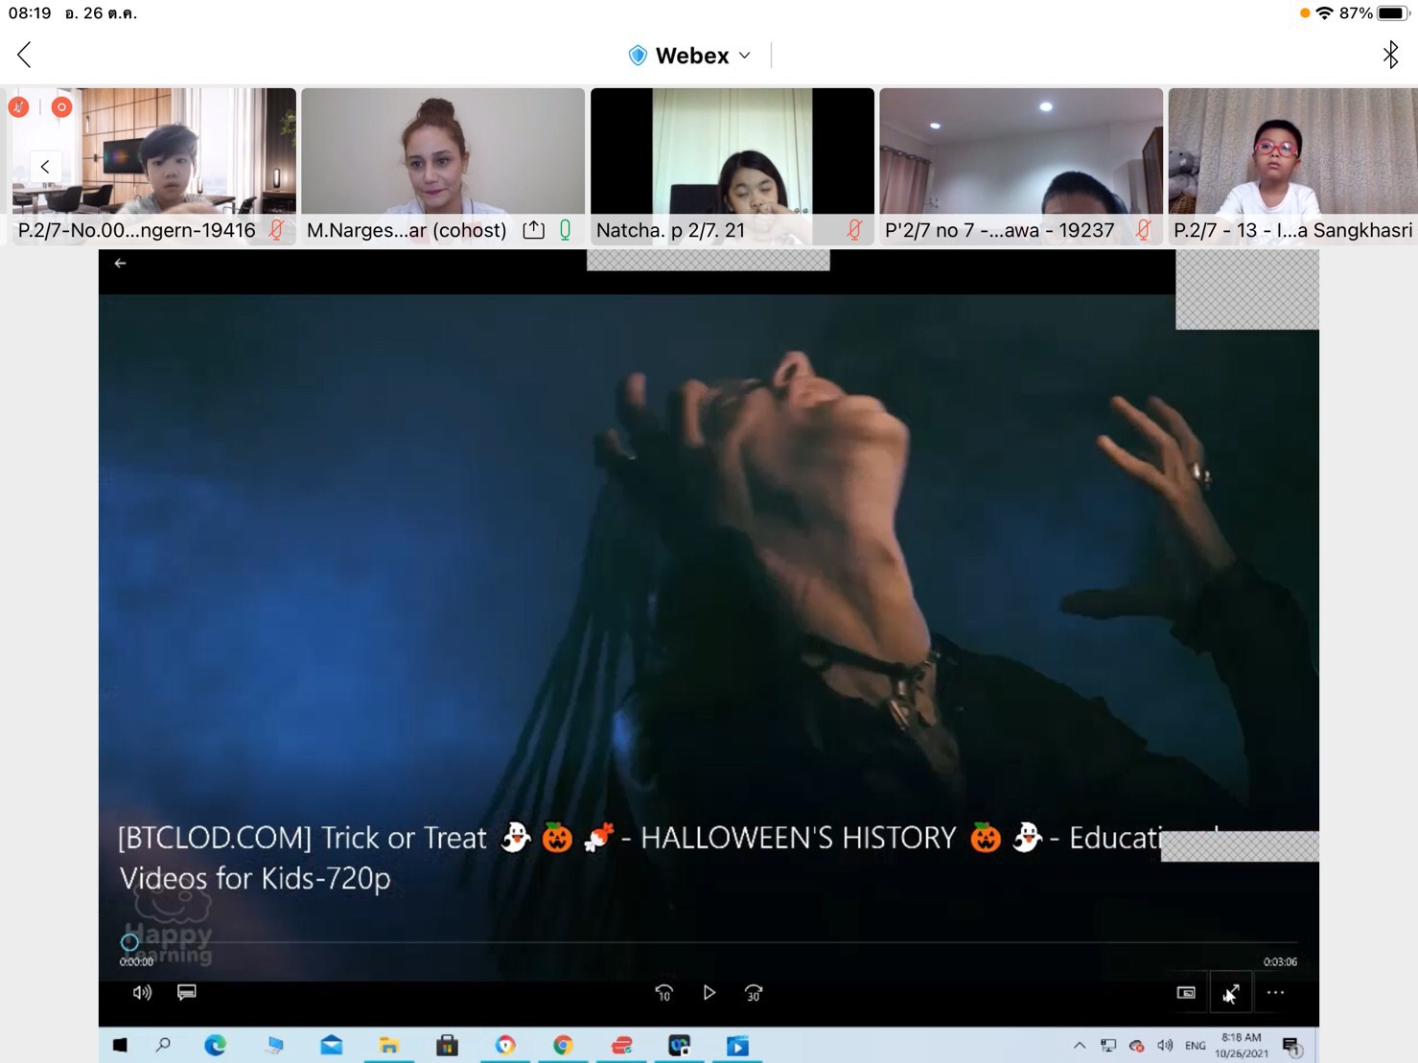Viewport: 1418px width, 1063px height.
Task: Open the Webex meeting title dropdown
Action: [744, 56]
